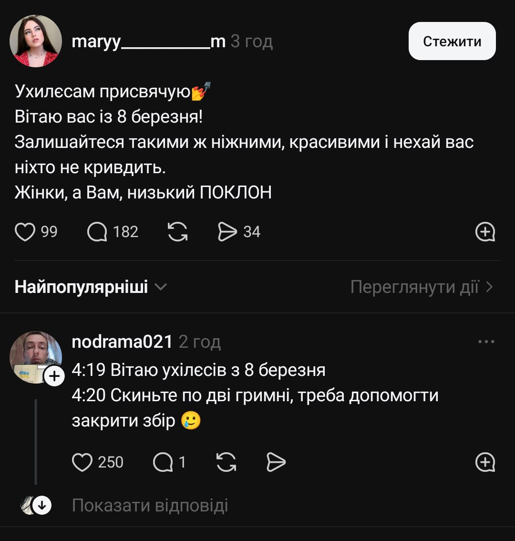
Task: Open the nodrama021 username link
Action: 122,342
